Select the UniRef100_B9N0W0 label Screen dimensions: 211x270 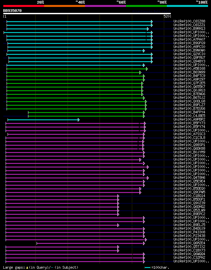(x=189, y=50)
